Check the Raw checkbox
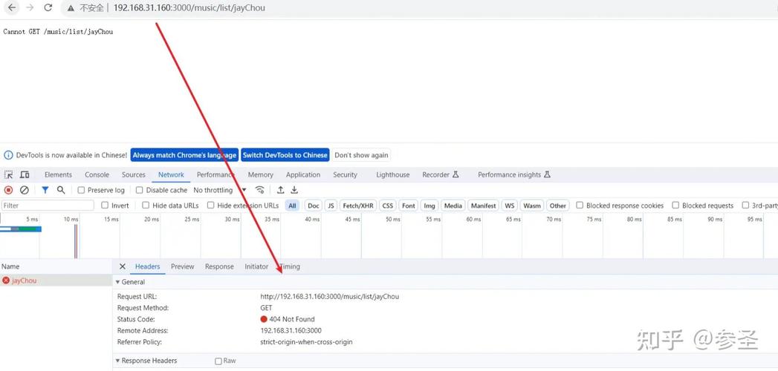Image resolution: width=778 pixels, height=371 pixels. [x=218, y=361]
